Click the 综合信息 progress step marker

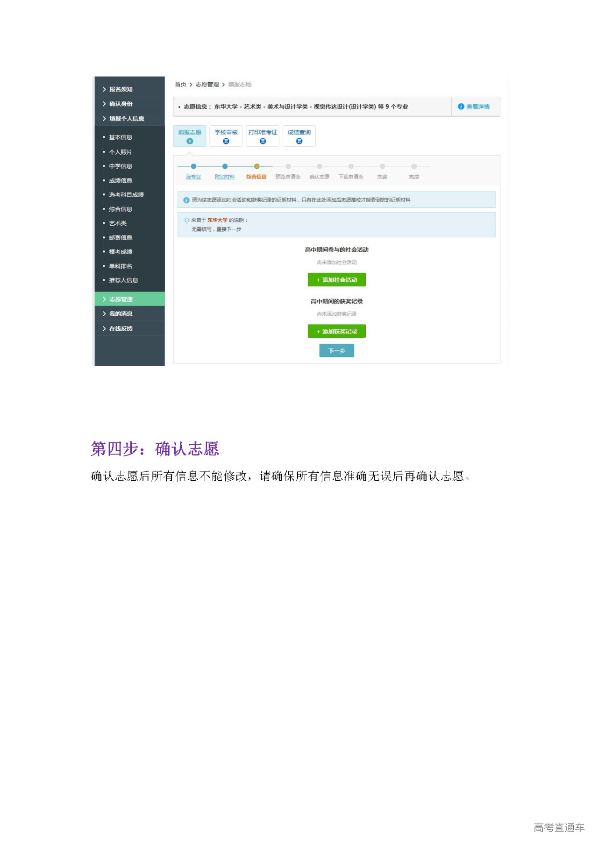[x=256, y=166]
